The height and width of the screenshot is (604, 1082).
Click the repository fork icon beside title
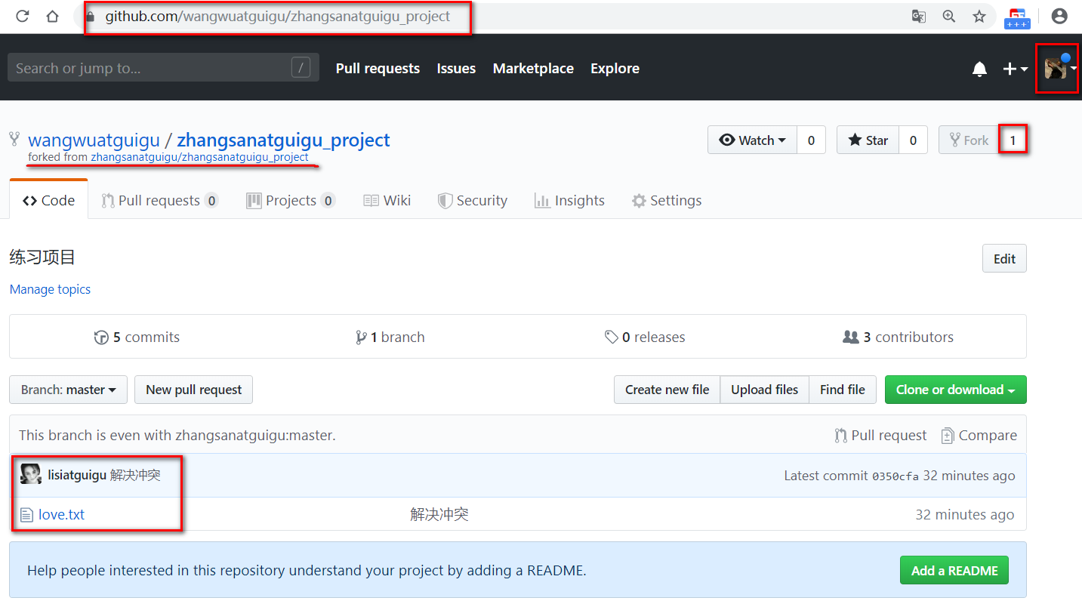14,139
